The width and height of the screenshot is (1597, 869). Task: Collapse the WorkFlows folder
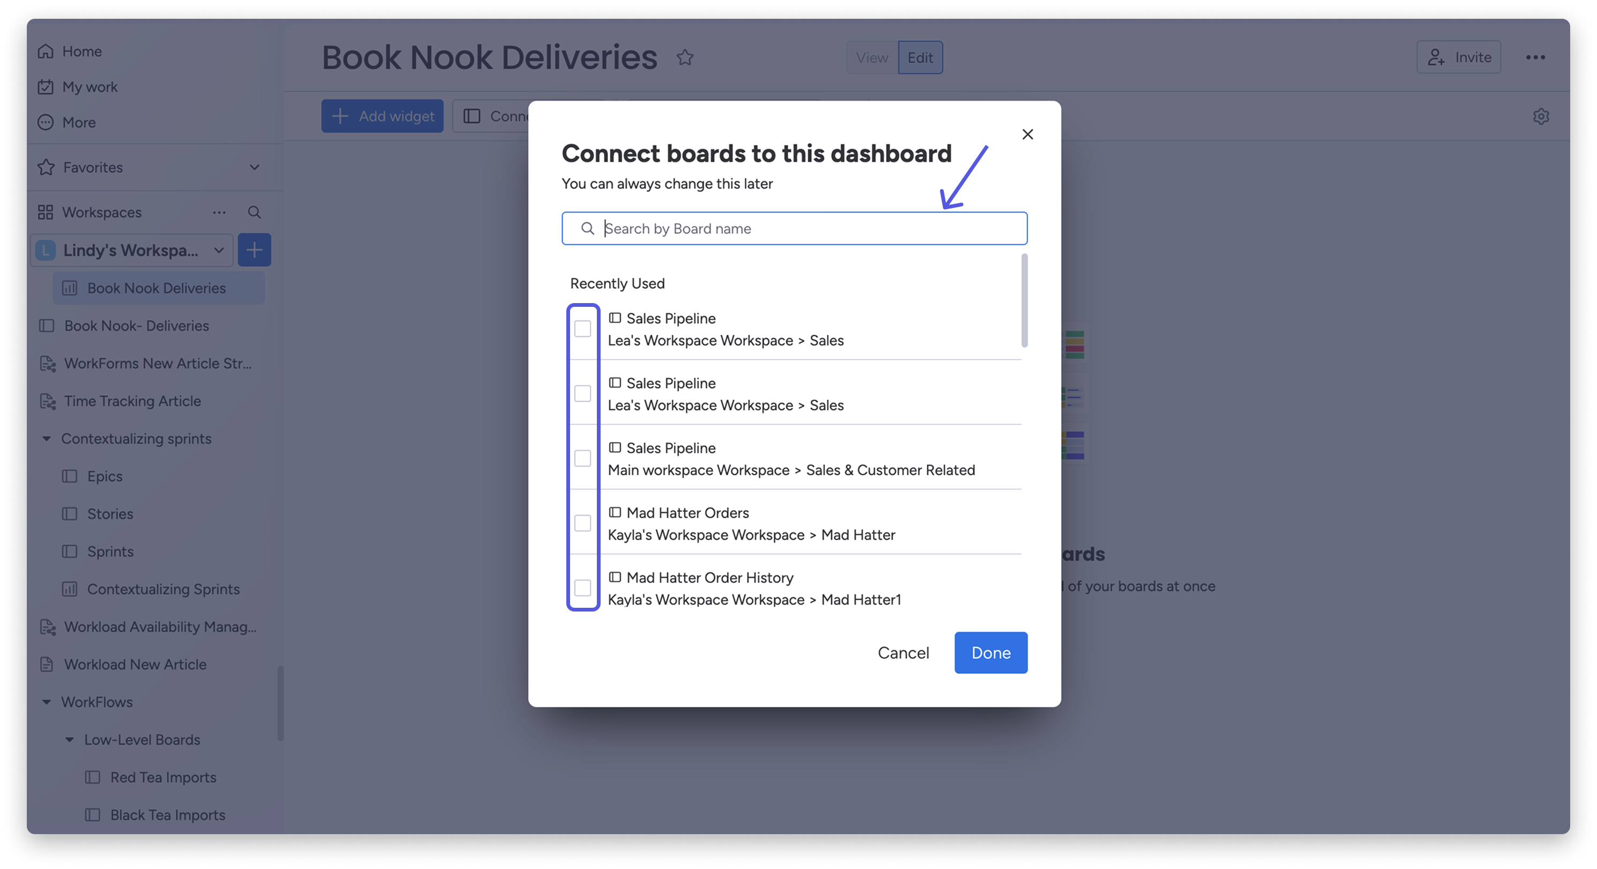point(47,702)
